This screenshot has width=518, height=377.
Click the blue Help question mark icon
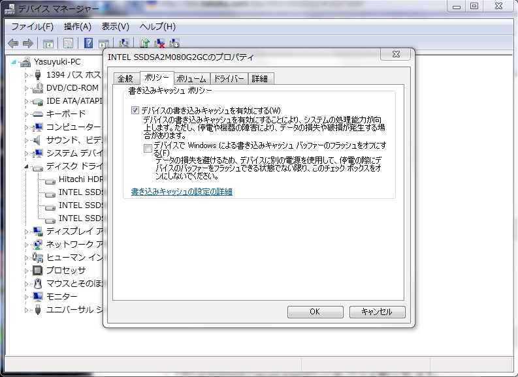(x=89, y=43)
